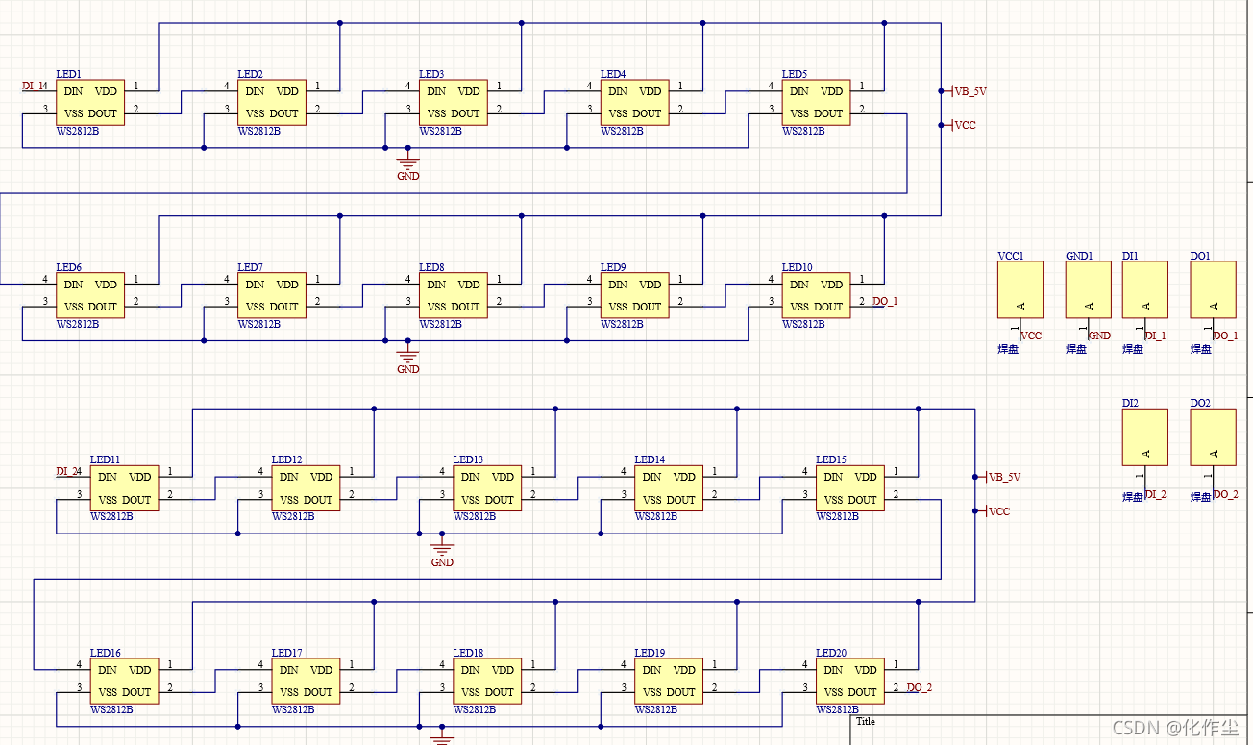
Task: Select the LED2 component symbol
Action: click(271, 103)
